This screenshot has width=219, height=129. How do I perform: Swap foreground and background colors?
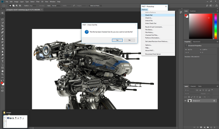(4, 80)
